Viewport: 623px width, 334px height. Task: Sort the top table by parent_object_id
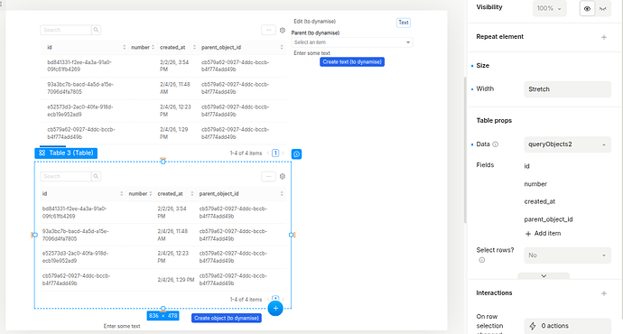282,47
